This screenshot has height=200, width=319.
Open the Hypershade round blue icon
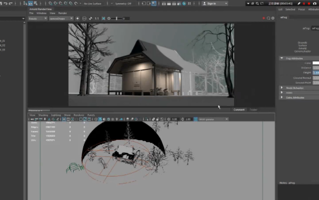coord(184,4)
